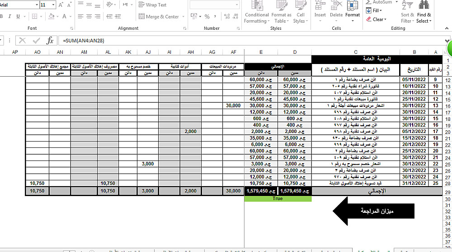Align cell text to the left
The height and width of the screenshot is (252, 452).
click(81, 16)
